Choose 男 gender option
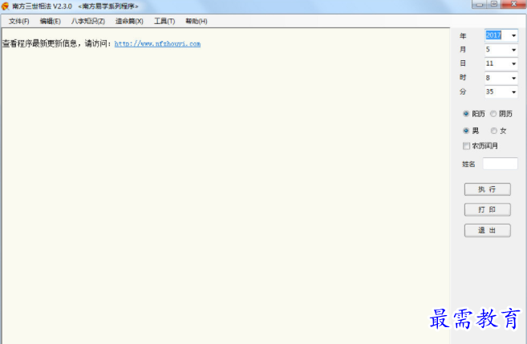This screenshot has width=527, height=344. [x=466, y=131]
